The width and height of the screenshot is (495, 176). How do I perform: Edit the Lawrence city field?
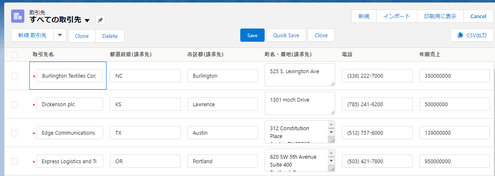click(x=223, y=104)
